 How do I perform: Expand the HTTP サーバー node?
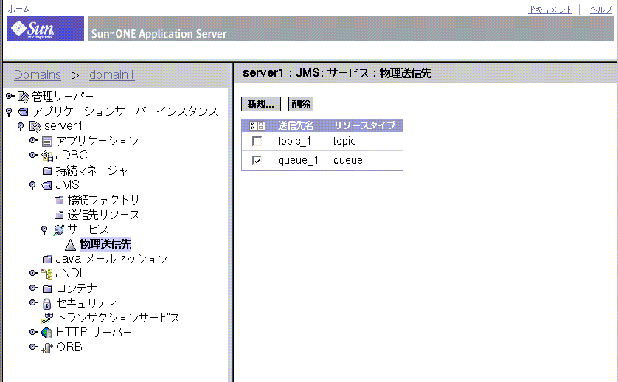[33, 332]
